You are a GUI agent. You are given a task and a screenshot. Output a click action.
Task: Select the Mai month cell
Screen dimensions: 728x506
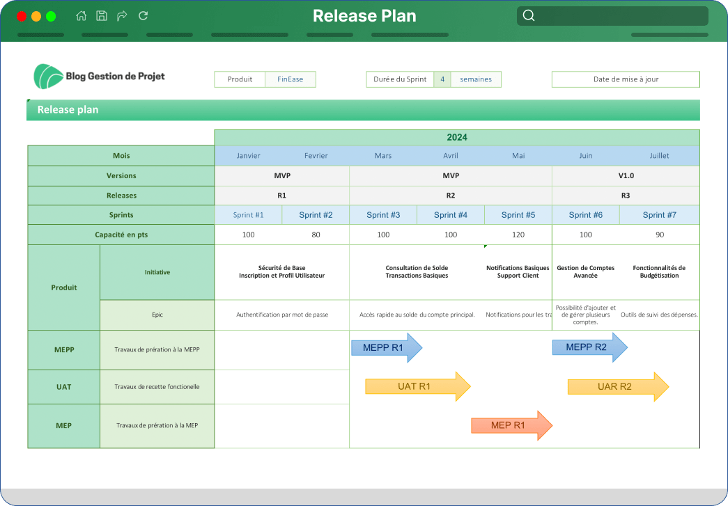pyautogui.click(x=518, y=156)
